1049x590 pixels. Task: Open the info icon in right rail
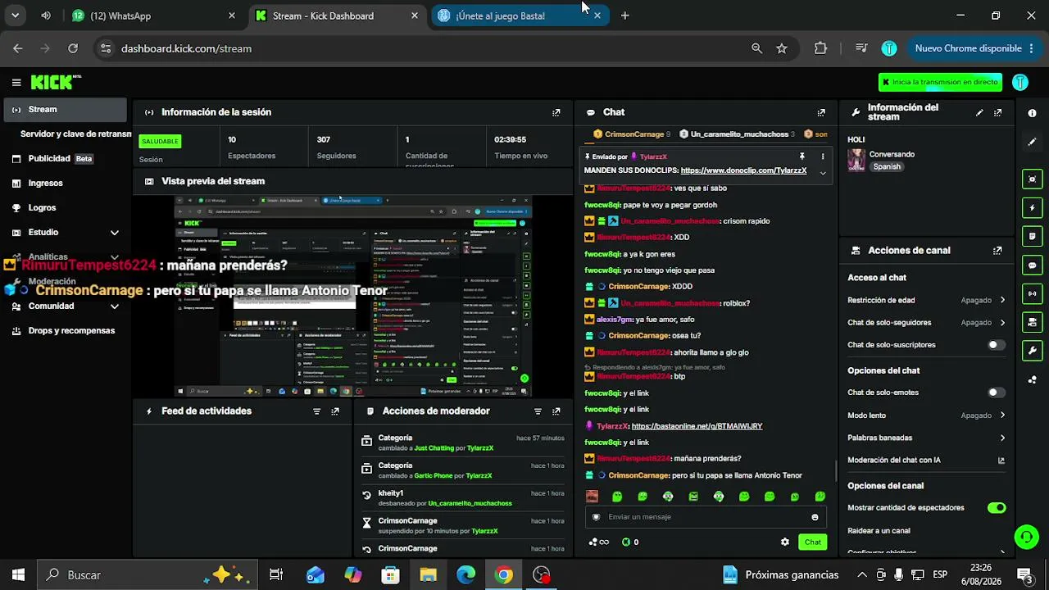click(x=1032, y=113)
